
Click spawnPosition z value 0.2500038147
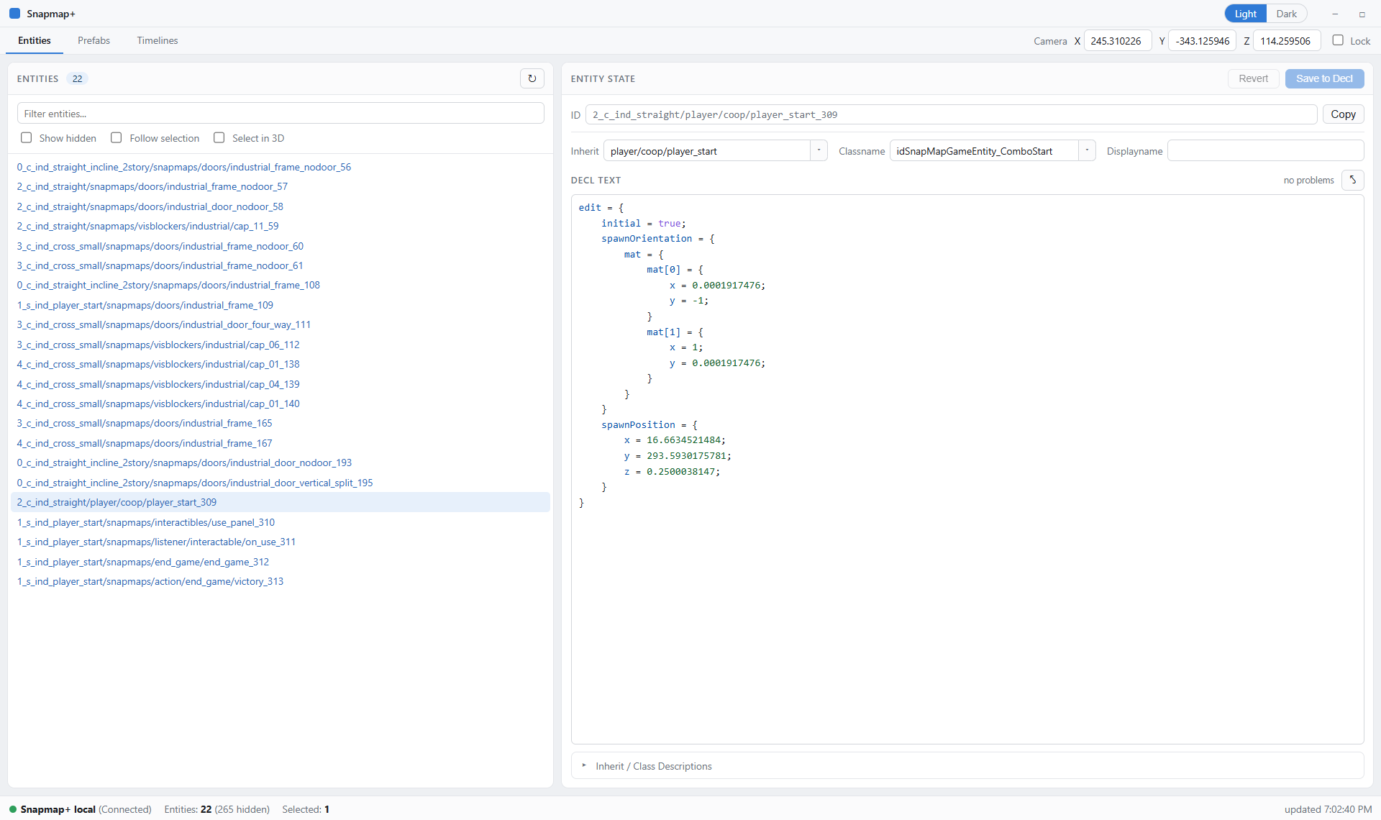[x=680, y=472]
